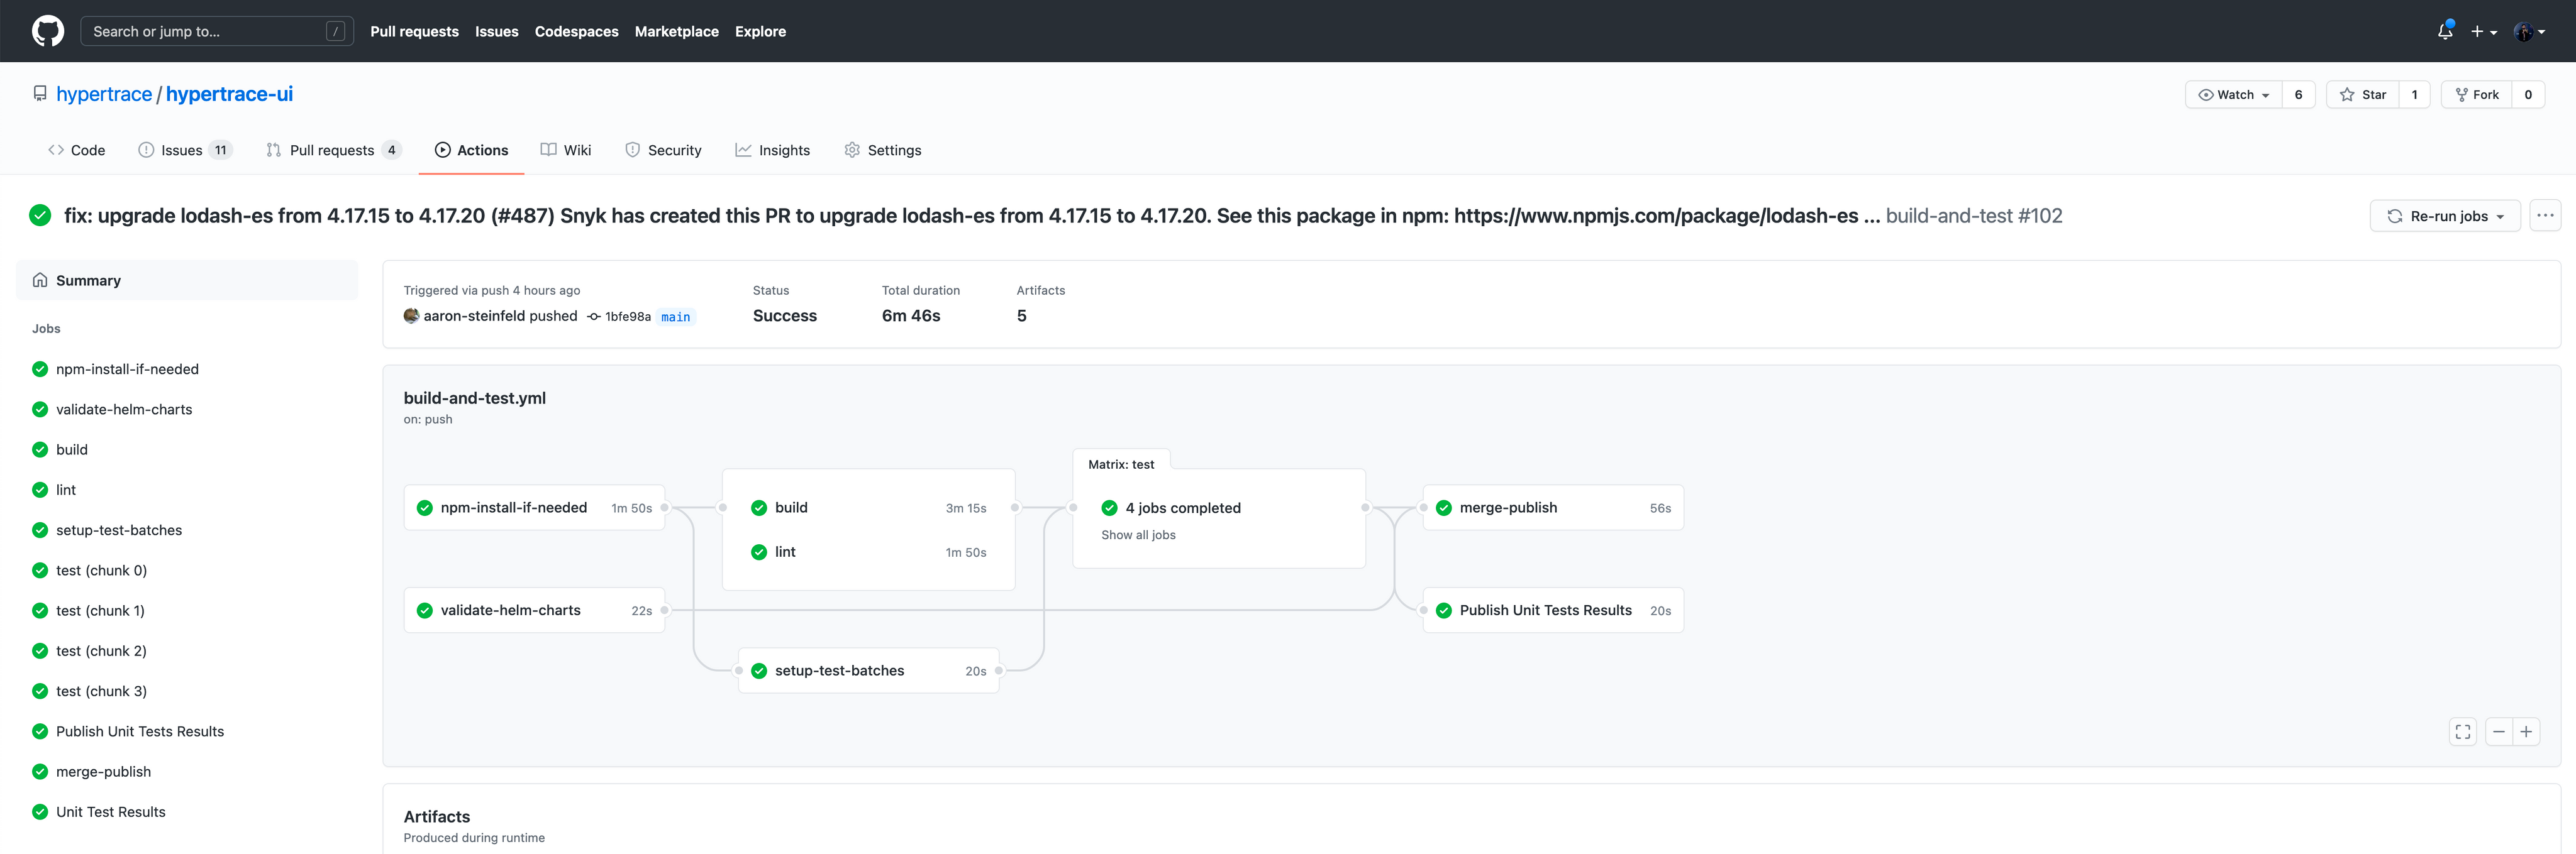Image resolution: width=2576 pixels, height=854 pixels.
Task: Open test (chunk 2) job in sidebar
Action: pyautogui.click(x=101, y=651)
